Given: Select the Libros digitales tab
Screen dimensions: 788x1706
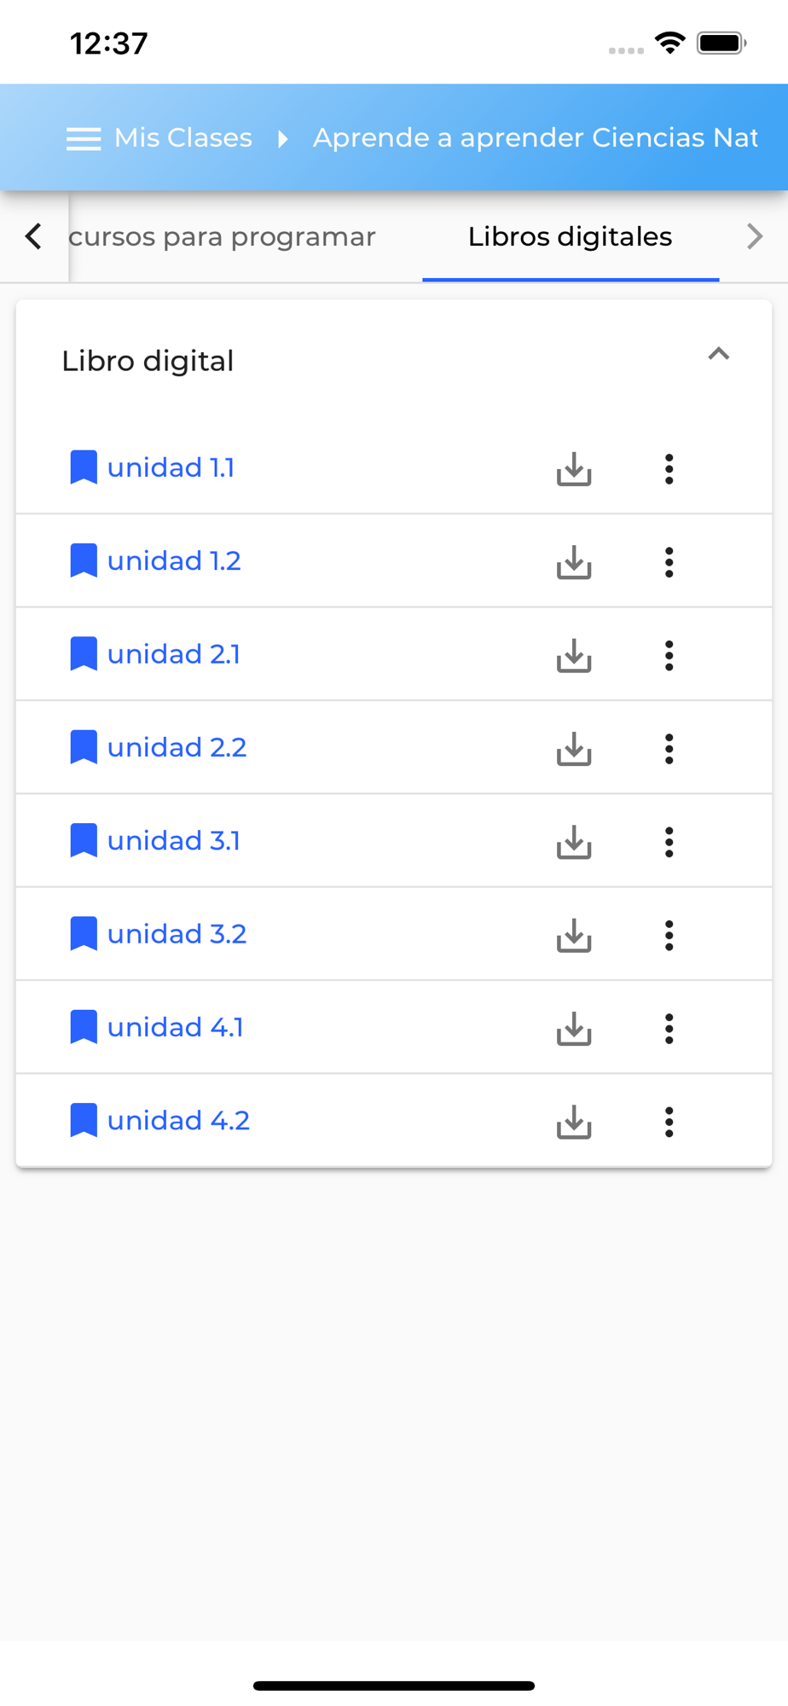Looking at the screenshot, I should pyautogui.click(x=570, y=237).
